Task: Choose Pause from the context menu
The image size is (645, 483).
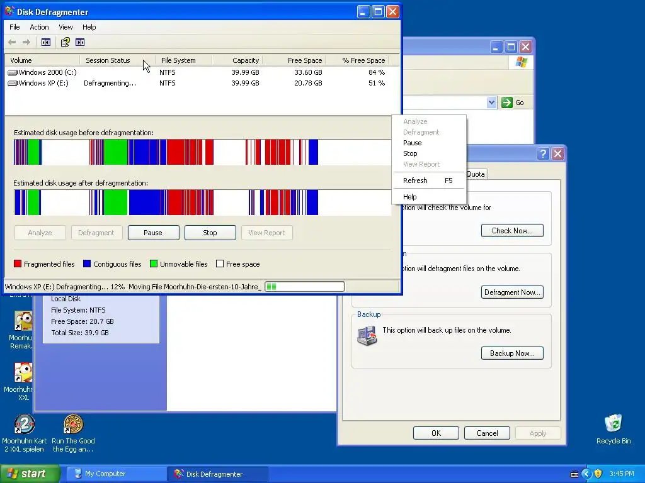Action: pos(428,143)
